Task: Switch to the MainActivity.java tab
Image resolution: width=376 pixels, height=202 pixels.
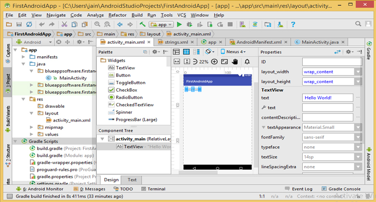Action: click(320, 42)
